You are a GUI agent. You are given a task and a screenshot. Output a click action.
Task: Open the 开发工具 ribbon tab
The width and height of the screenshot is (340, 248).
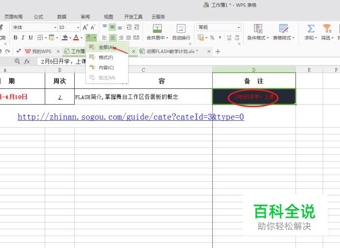pyautogui.click(x=133, y=17)
